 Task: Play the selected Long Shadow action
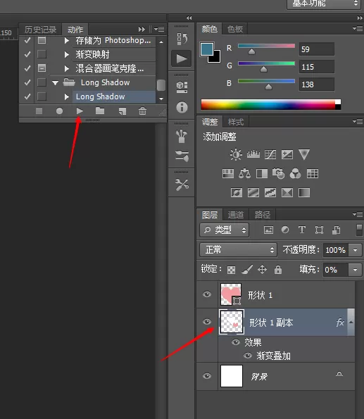[80, 111]
